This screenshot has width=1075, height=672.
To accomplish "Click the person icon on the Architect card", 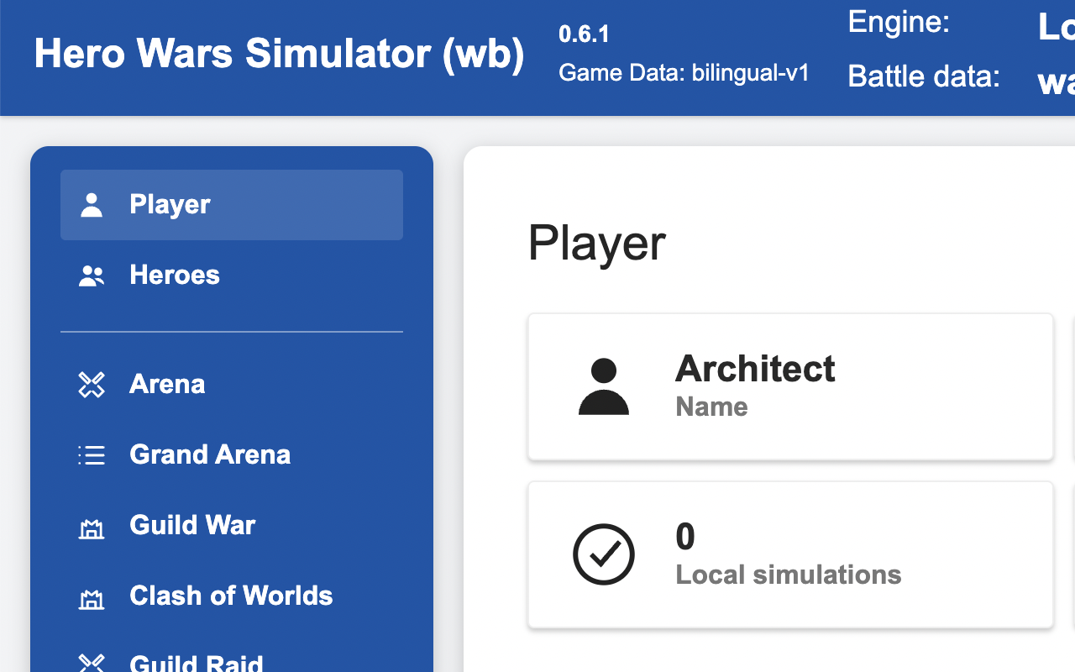I will (x=604, y=386).
